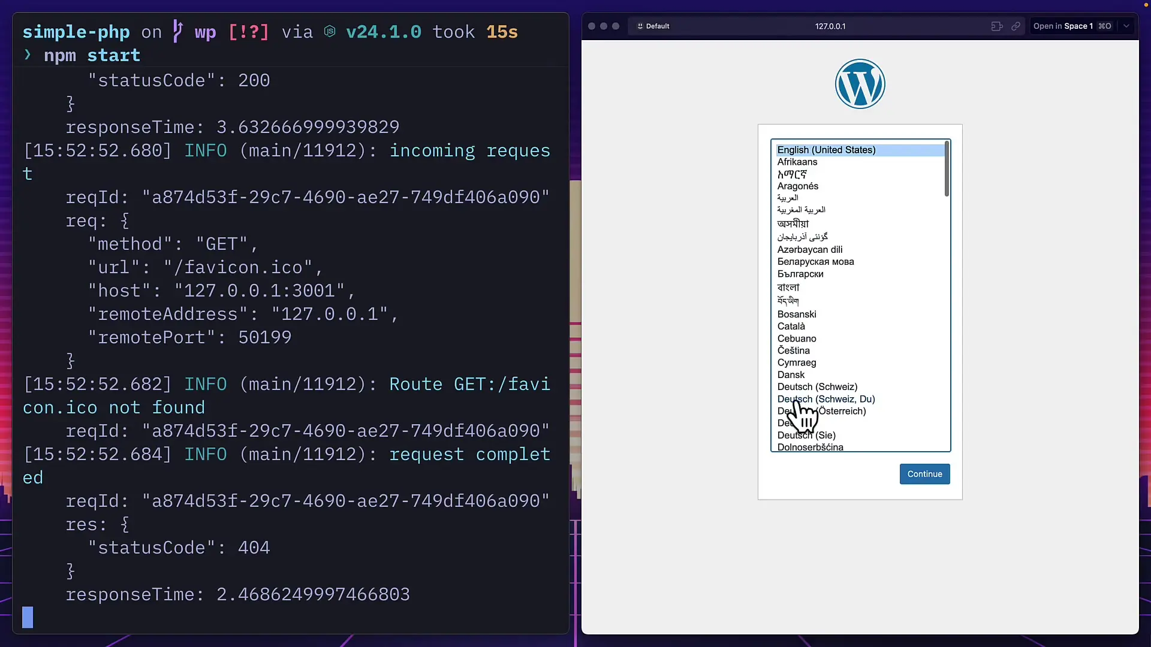Viewport: 1151px width, 647px height.
Task: Click the terminal cursor block
Action: pyautogui.click(x=28, y=617)
